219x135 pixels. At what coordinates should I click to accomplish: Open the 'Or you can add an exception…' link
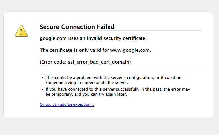[x=67, y=104]
